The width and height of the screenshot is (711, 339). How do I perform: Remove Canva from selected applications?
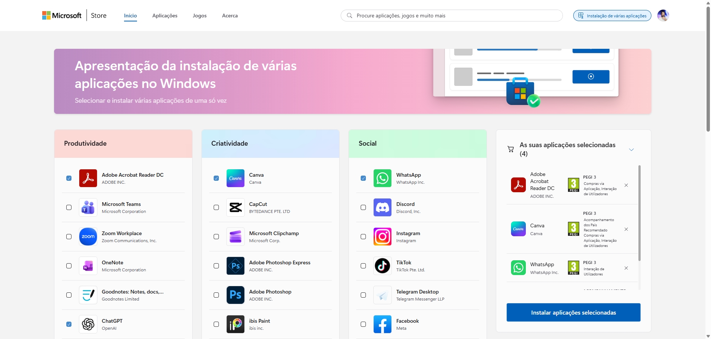coord(627,229)
